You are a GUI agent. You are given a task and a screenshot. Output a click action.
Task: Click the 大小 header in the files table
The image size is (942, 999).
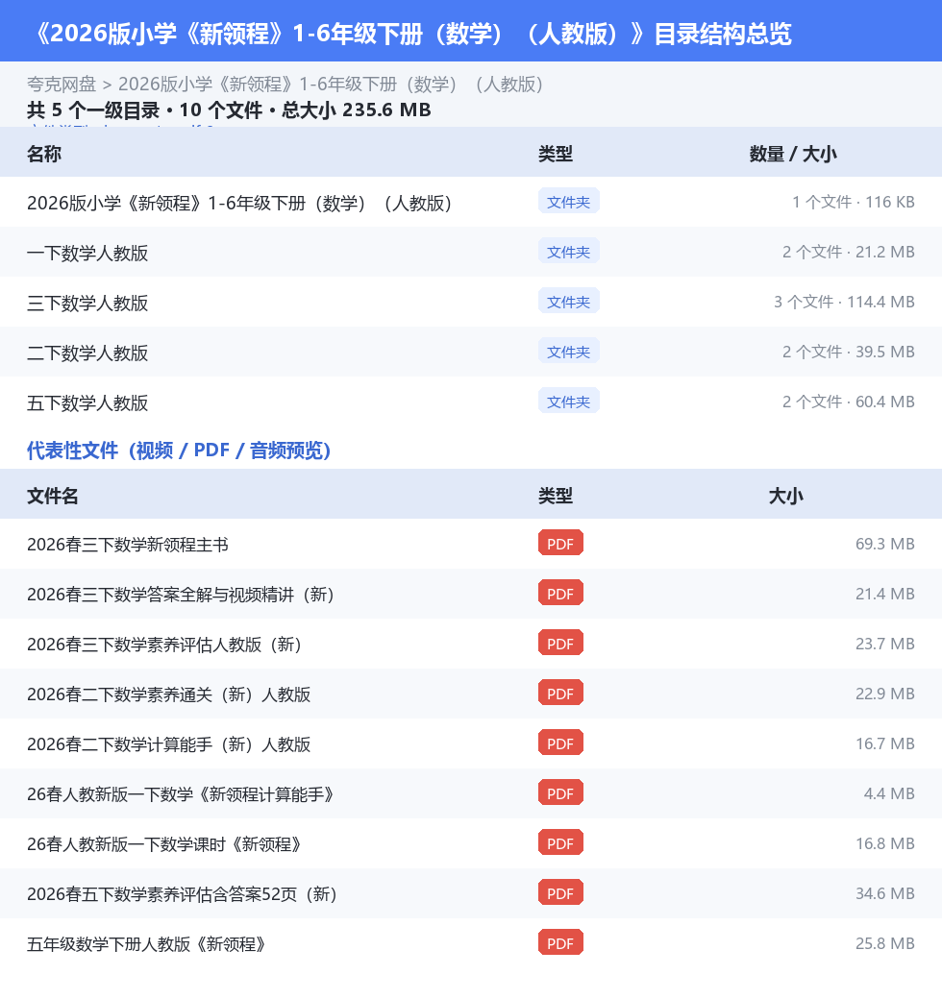click(x=786, y=496)
